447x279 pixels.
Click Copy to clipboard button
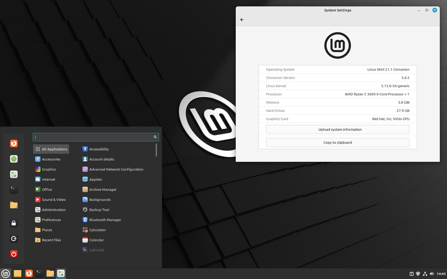[x=338, y=142]
